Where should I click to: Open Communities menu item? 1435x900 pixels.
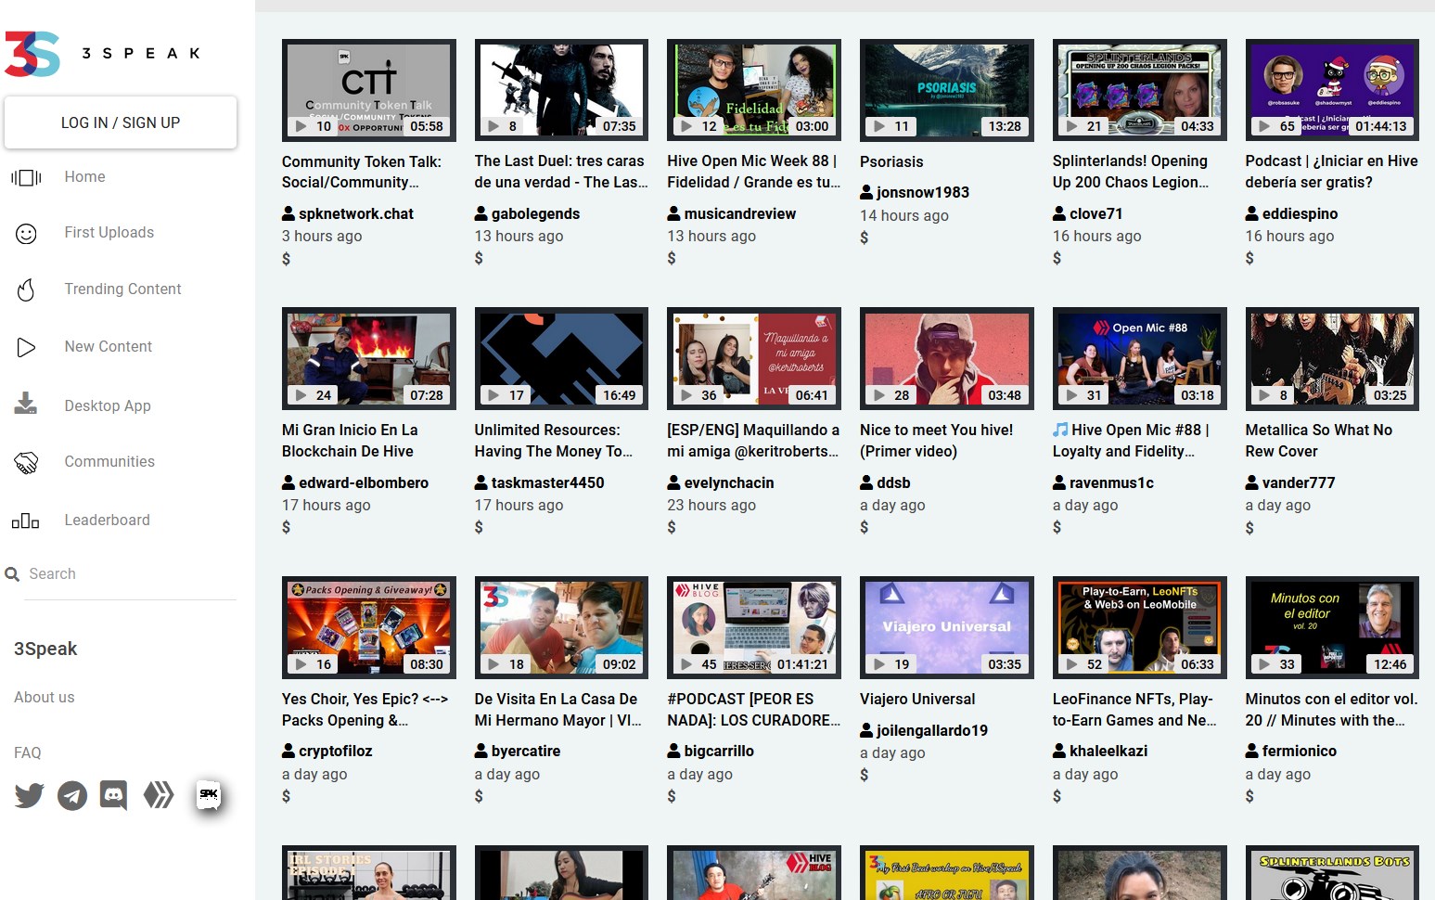point(109,462)
